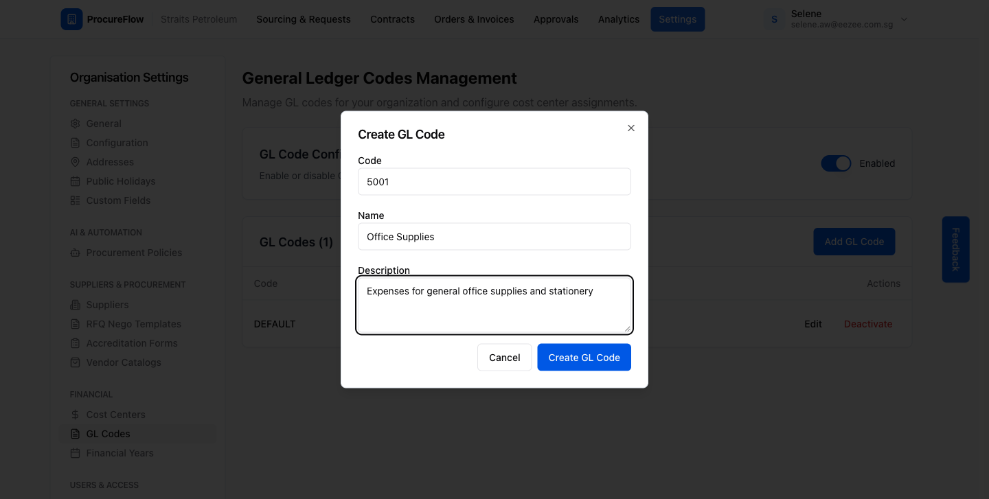Click the ProcureFlow logo icon

[x=71, y=19]
